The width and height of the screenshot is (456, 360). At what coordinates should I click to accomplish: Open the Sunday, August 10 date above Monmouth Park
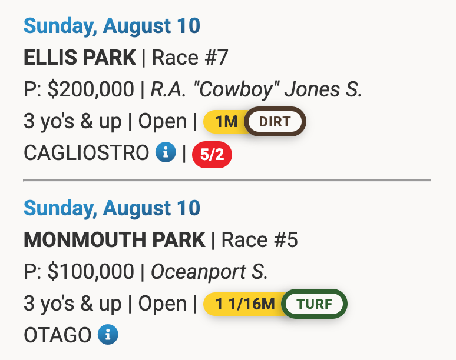coord(112,208)
